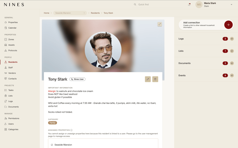Click the red 'Allergic' word

[52, 91]
